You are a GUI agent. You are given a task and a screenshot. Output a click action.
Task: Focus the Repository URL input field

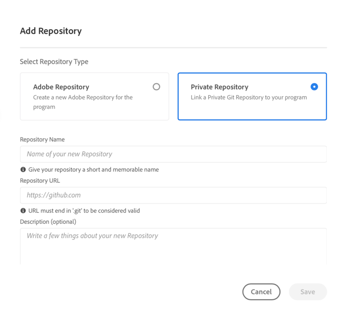point(173,195)
